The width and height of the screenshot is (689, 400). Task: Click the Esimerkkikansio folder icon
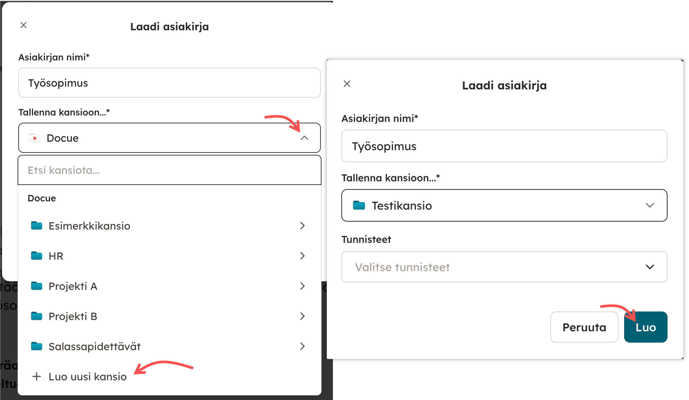(36, 226)
